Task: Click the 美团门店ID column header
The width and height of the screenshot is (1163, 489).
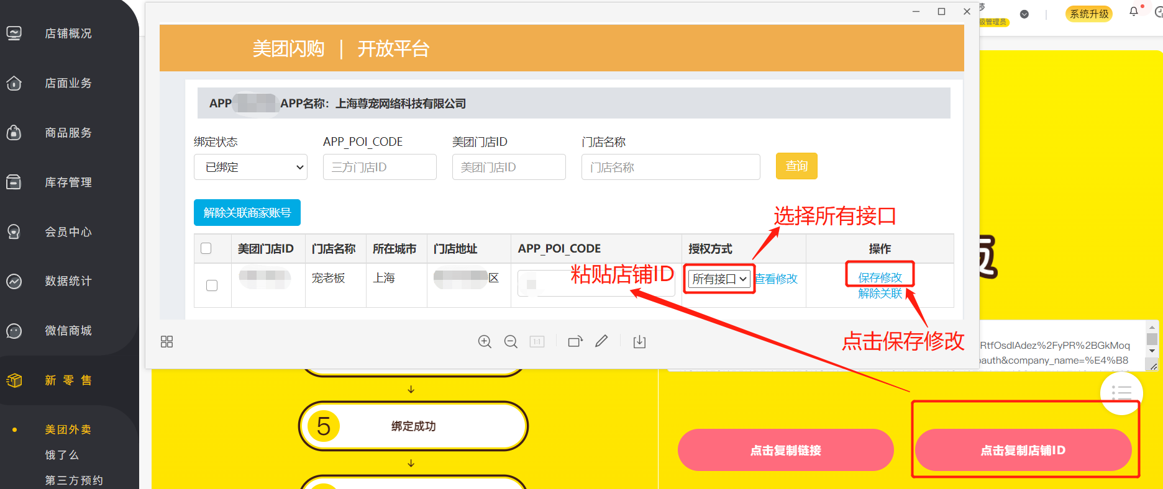Action: click(x=266, y=249)
